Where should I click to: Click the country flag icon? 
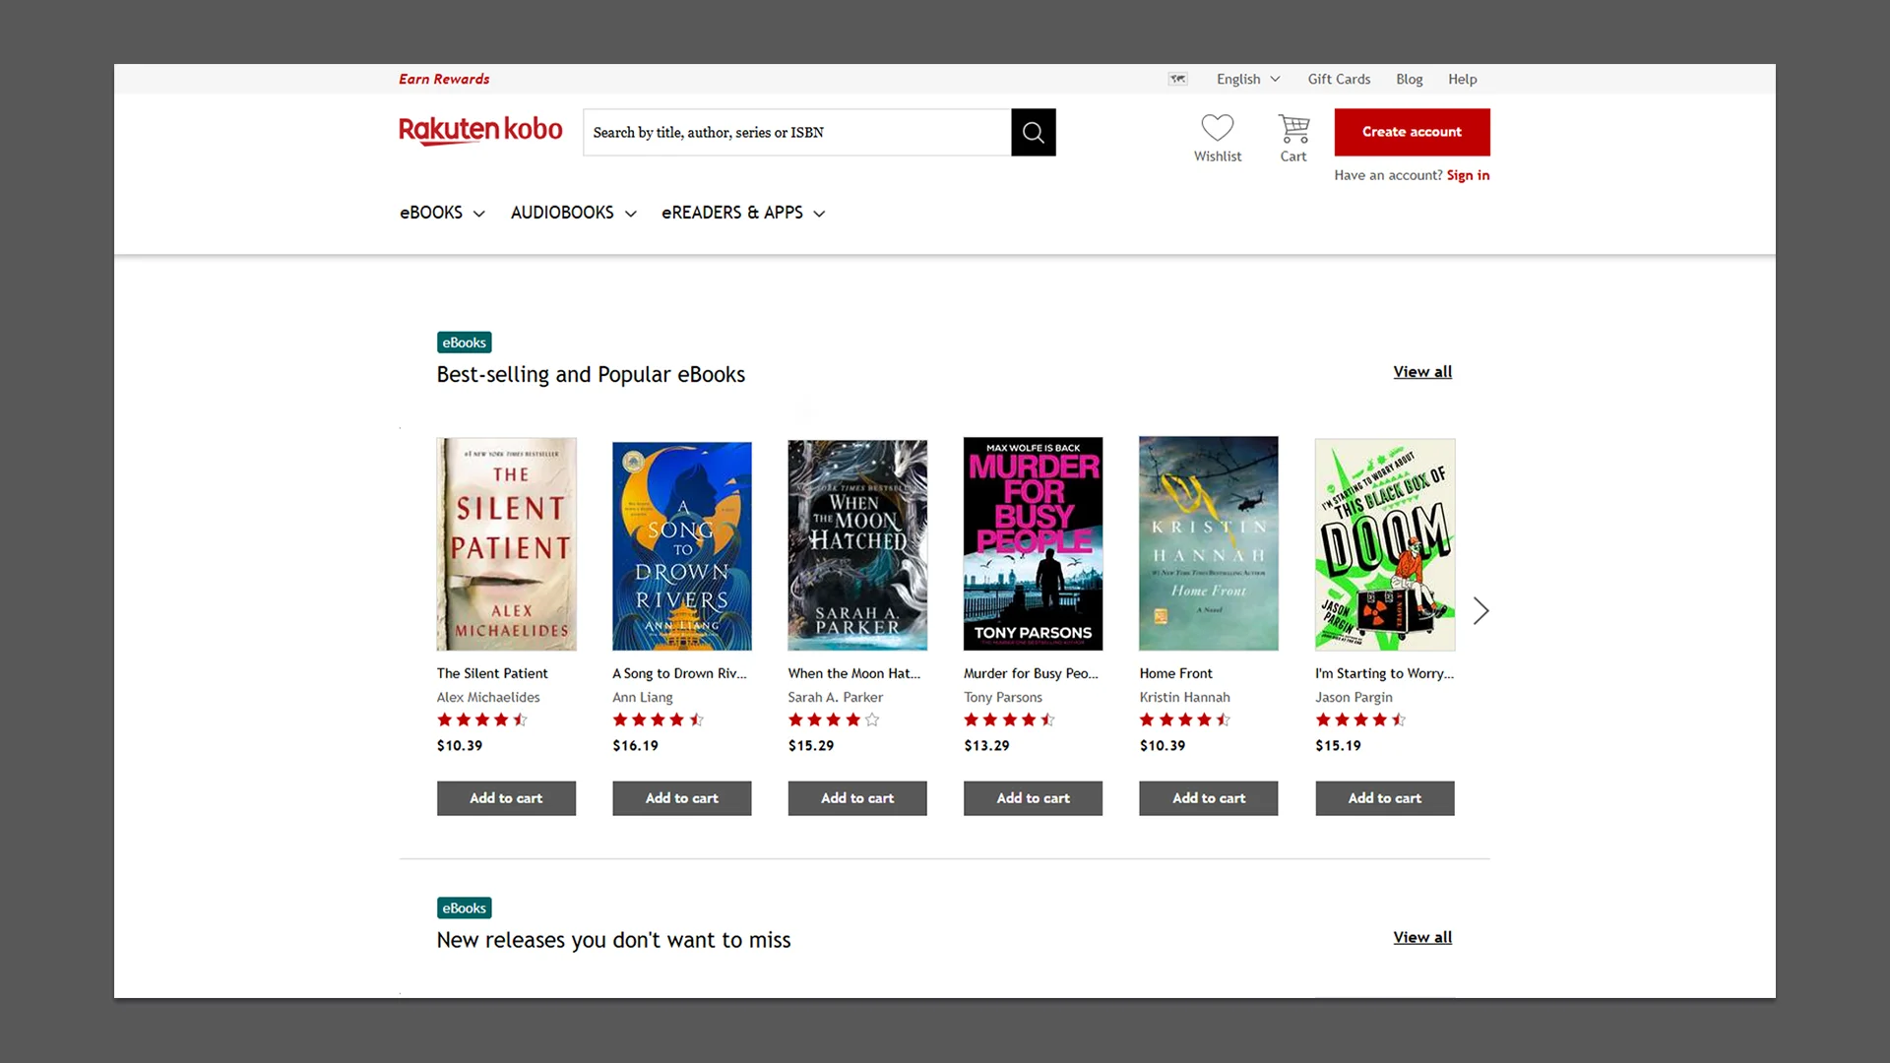pyautogui.click(x=1177, y=79)
